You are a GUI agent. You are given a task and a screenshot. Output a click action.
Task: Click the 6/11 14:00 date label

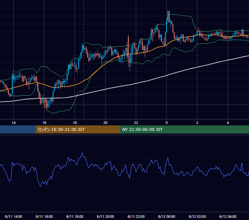pyautogui.click(x=14, y=216)
